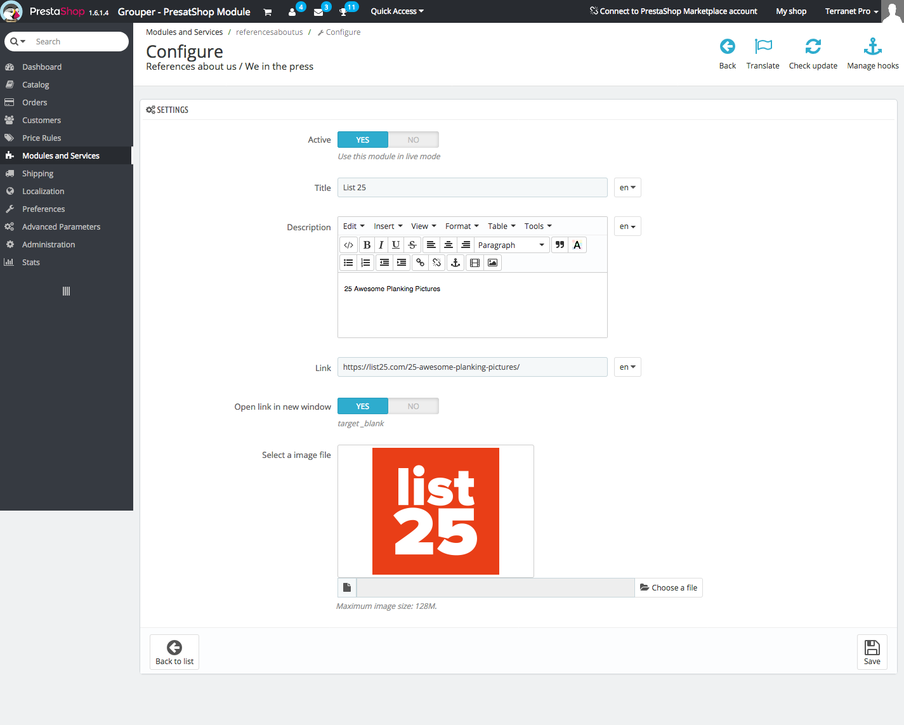The height and width of the screenshot is (725, 904).
Task: Click the Save button
Action: click(872, 652)
